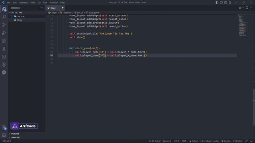
Task: Open the Selection menu
Action: click(x=24, y=3)
